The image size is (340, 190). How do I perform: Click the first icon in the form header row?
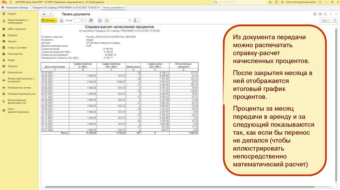(315, 14)
